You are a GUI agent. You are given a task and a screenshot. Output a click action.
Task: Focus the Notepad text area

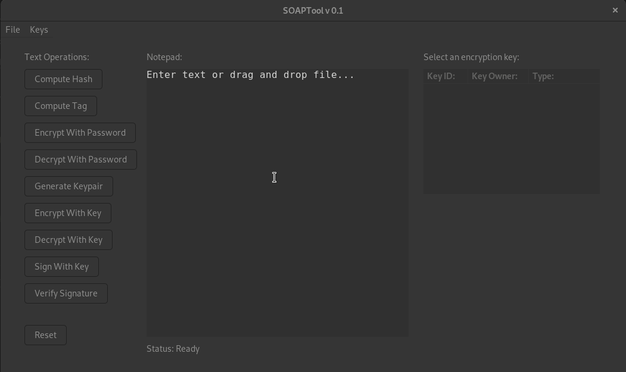[277, 203]
